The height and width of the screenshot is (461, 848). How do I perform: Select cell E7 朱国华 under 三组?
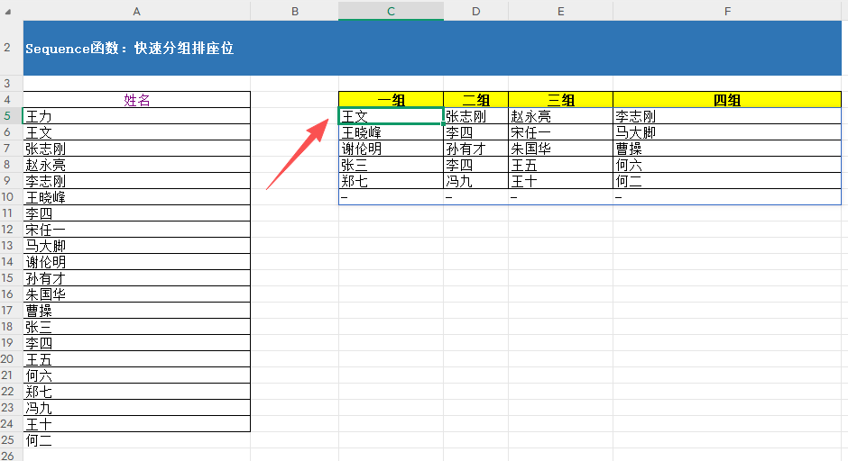[561, 149]
